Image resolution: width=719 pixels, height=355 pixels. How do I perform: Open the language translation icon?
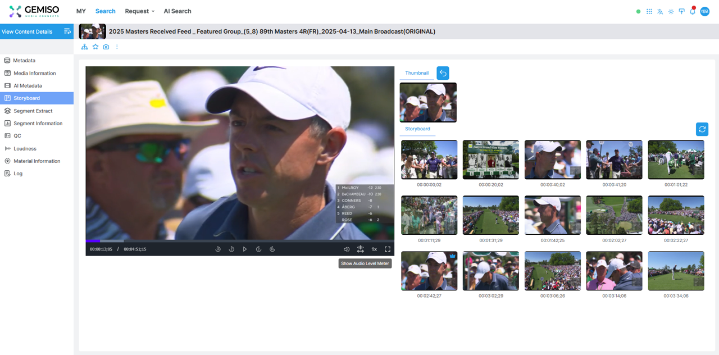[x=660, y=11]
